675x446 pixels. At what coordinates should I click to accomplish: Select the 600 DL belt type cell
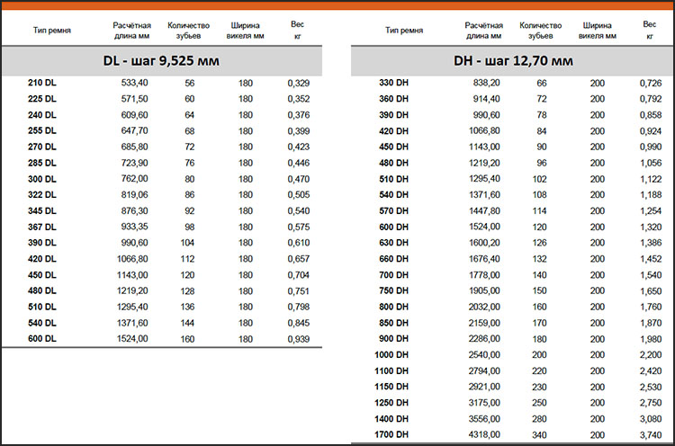click(x=41, y=338)
